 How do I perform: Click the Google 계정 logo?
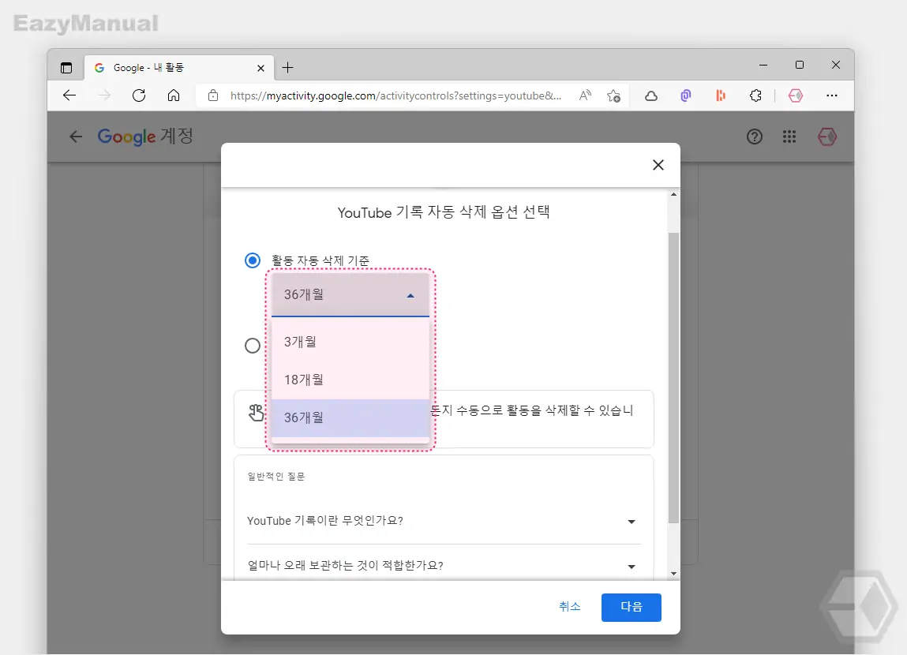pos(145,137)
